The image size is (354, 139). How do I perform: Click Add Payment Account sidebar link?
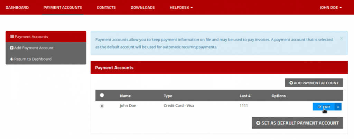[x=46, y=48]
